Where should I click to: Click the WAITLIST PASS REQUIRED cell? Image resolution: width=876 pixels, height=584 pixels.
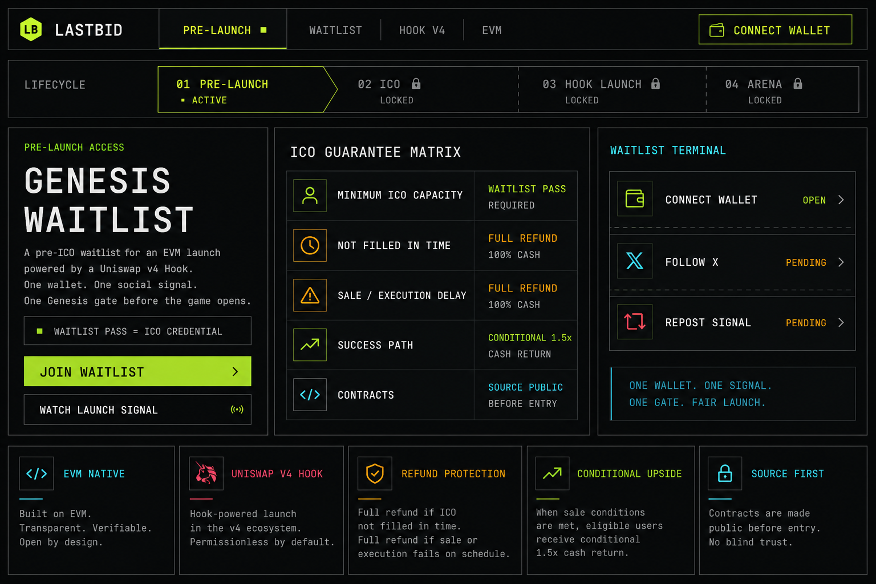(526, 196)
